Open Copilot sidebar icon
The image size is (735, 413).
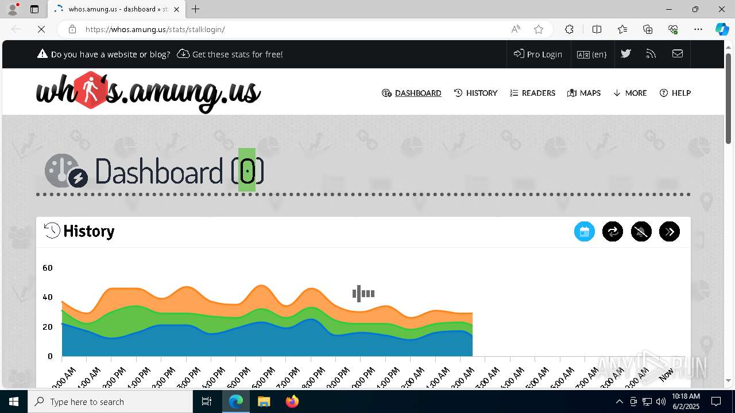(722, 29)
